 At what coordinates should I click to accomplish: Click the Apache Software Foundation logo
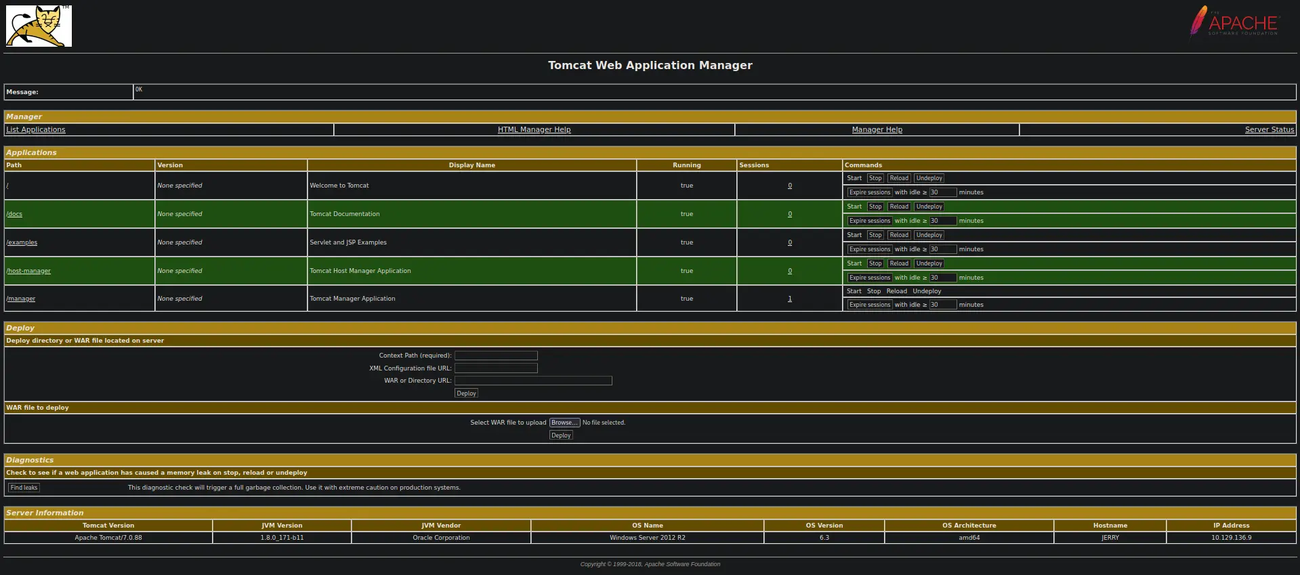tap(1235, 22)
